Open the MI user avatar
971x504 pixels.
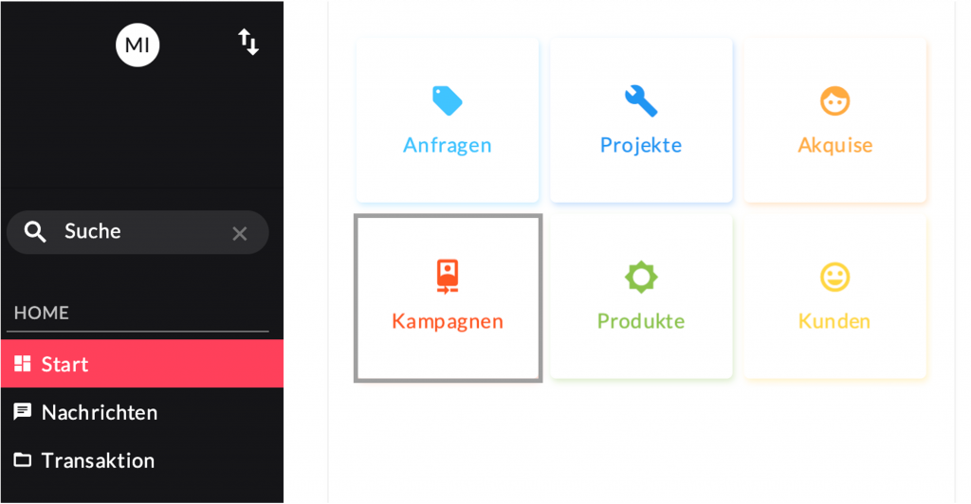[137, 45]
